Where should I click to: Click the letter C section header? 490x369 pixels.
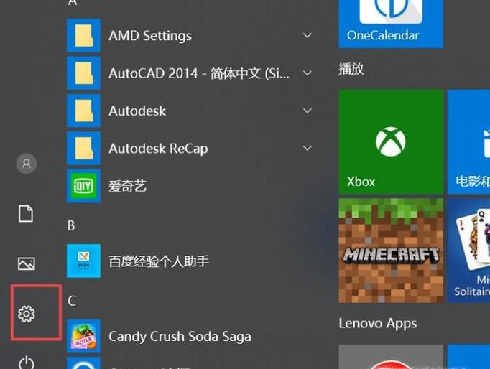(72, 301)
